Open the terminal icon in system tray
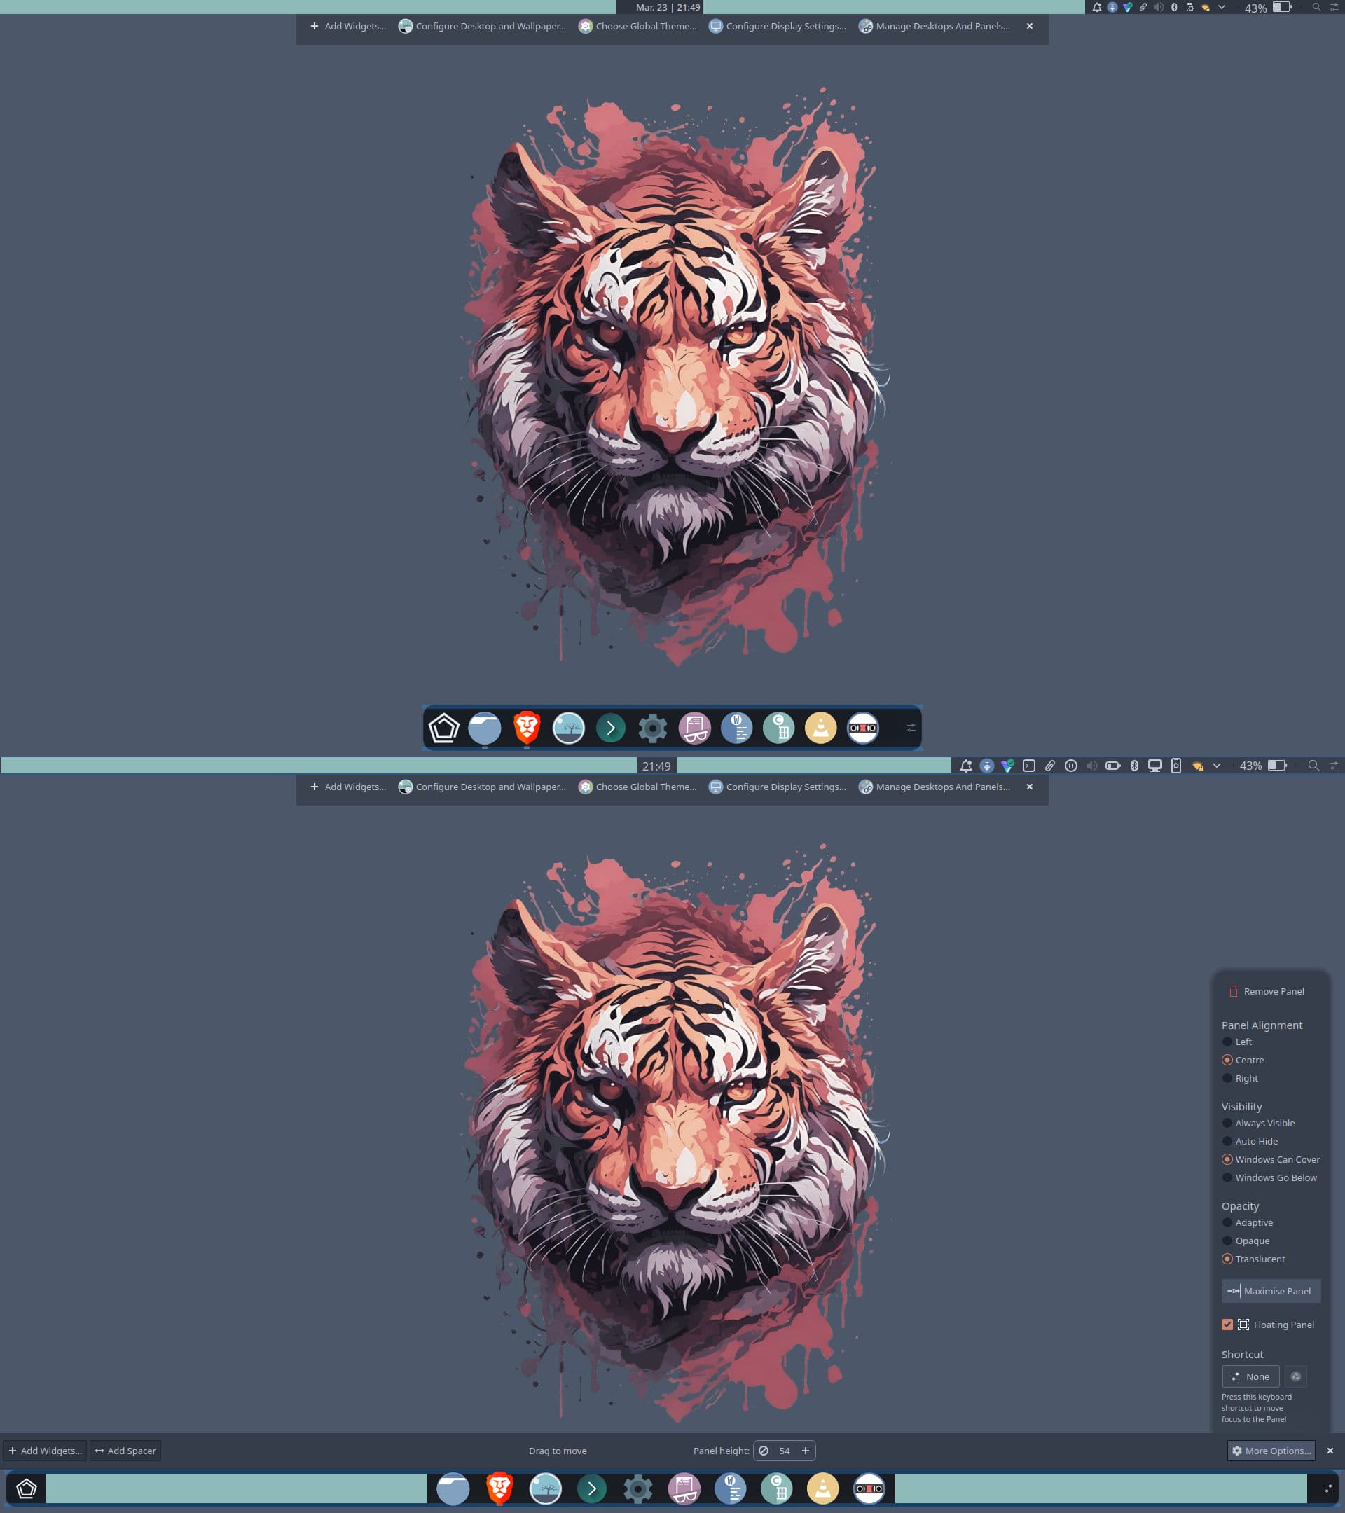Image resolution: width=1345 pixels, height=1513 pixels. (1028, 766)
